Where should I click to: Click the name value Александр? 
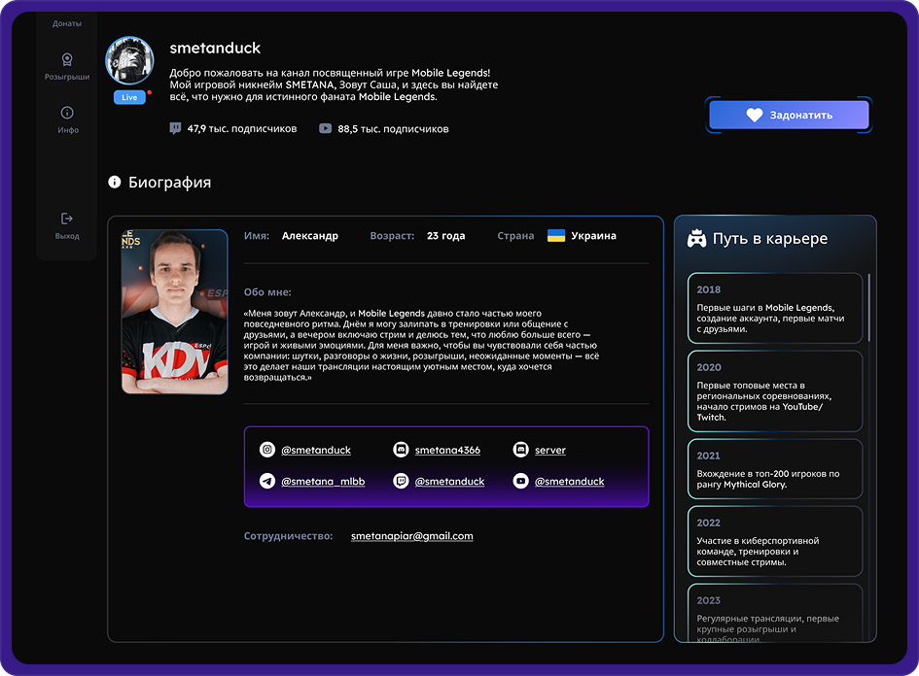(310, 235)
